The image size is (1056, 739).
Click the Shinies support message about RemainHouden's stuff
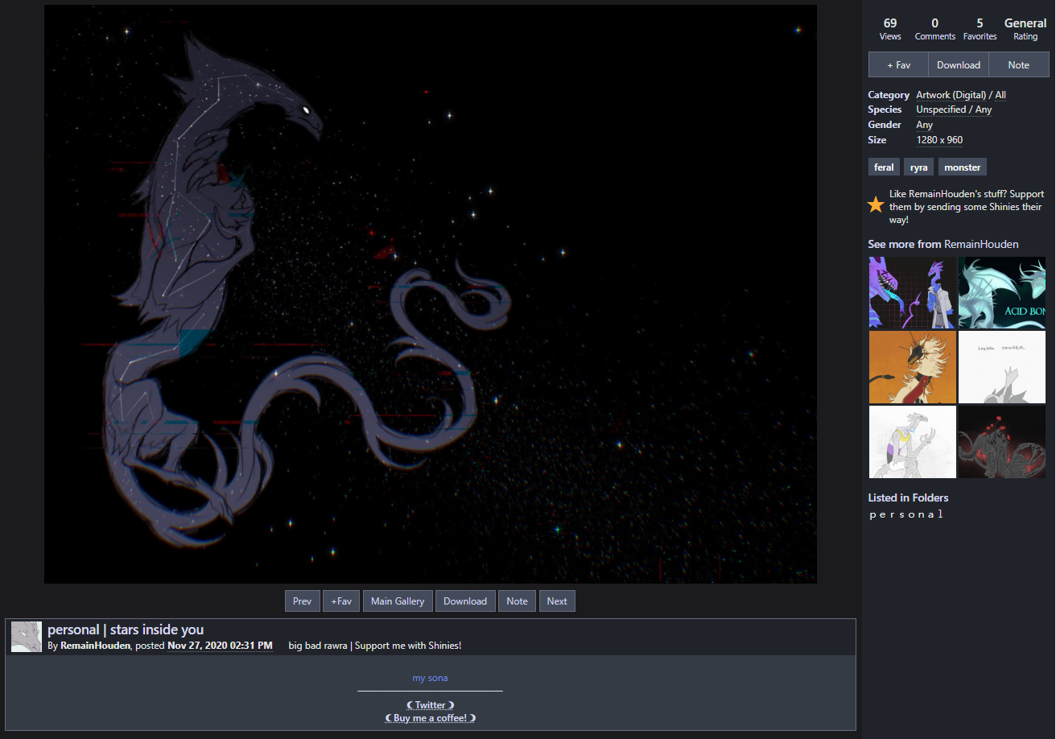point(967,207)
